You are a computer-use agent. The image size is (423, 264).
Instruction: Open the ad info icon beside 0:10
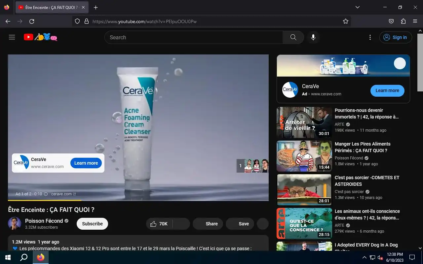[46, 194]
